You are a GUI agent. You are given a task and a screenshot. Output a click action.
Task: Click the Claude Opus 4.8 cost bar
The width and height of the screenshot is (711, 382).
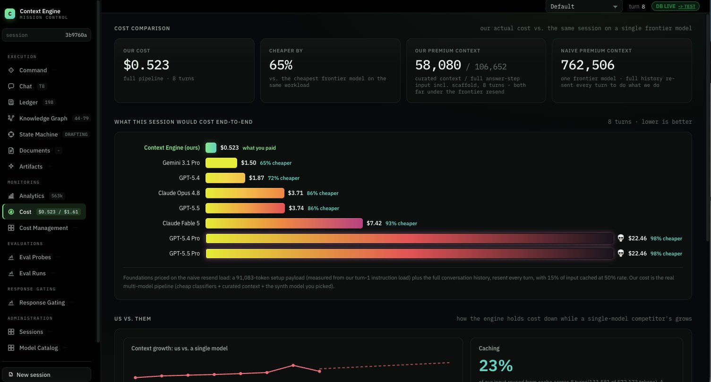[x=245, y=193]
